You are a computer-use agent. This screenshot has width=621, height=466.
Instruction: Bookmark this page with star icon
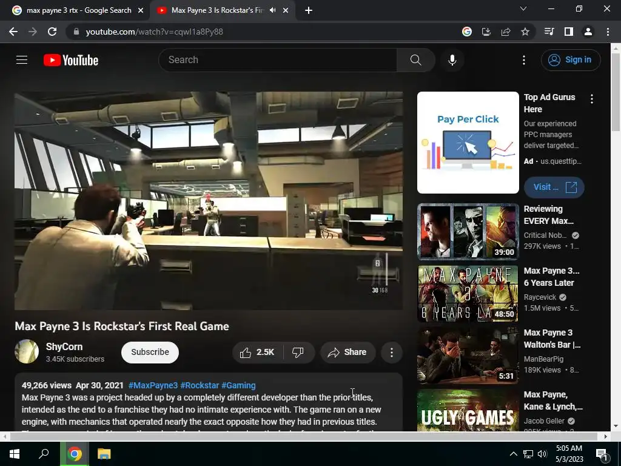pyautogui.click(x=525, y=32)
